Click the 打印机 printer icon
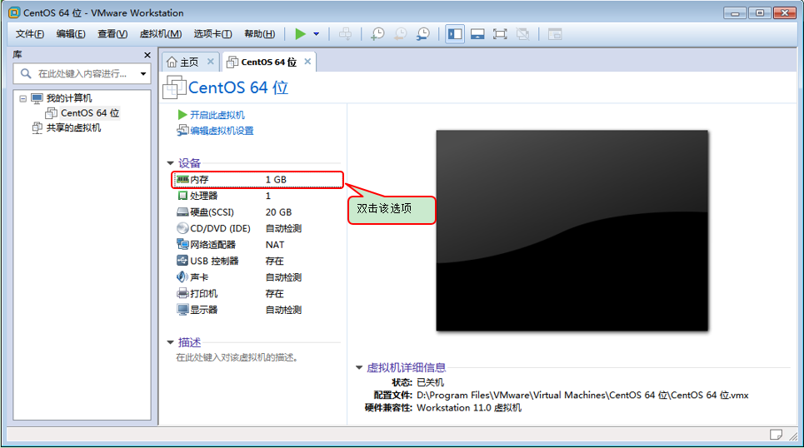Viewport: 804px width, 448px height. (x=182, y=293)
